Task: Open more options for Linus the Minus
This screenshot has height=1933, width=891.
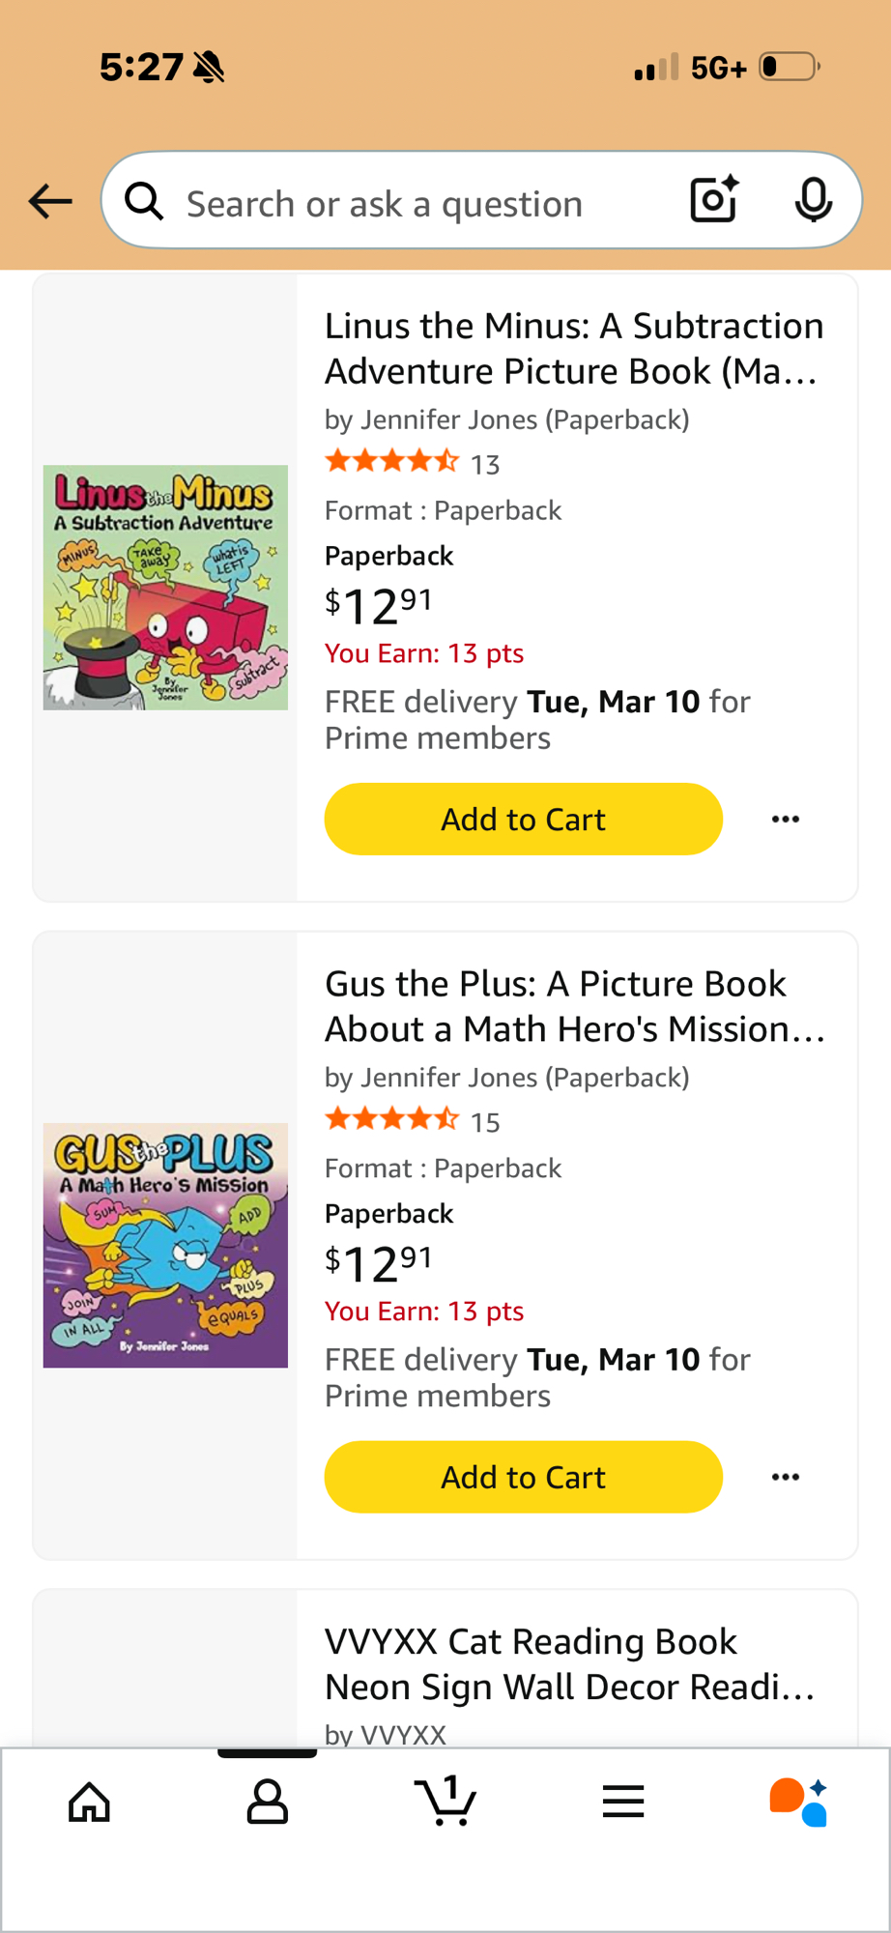Action: [x=786, y=820]
